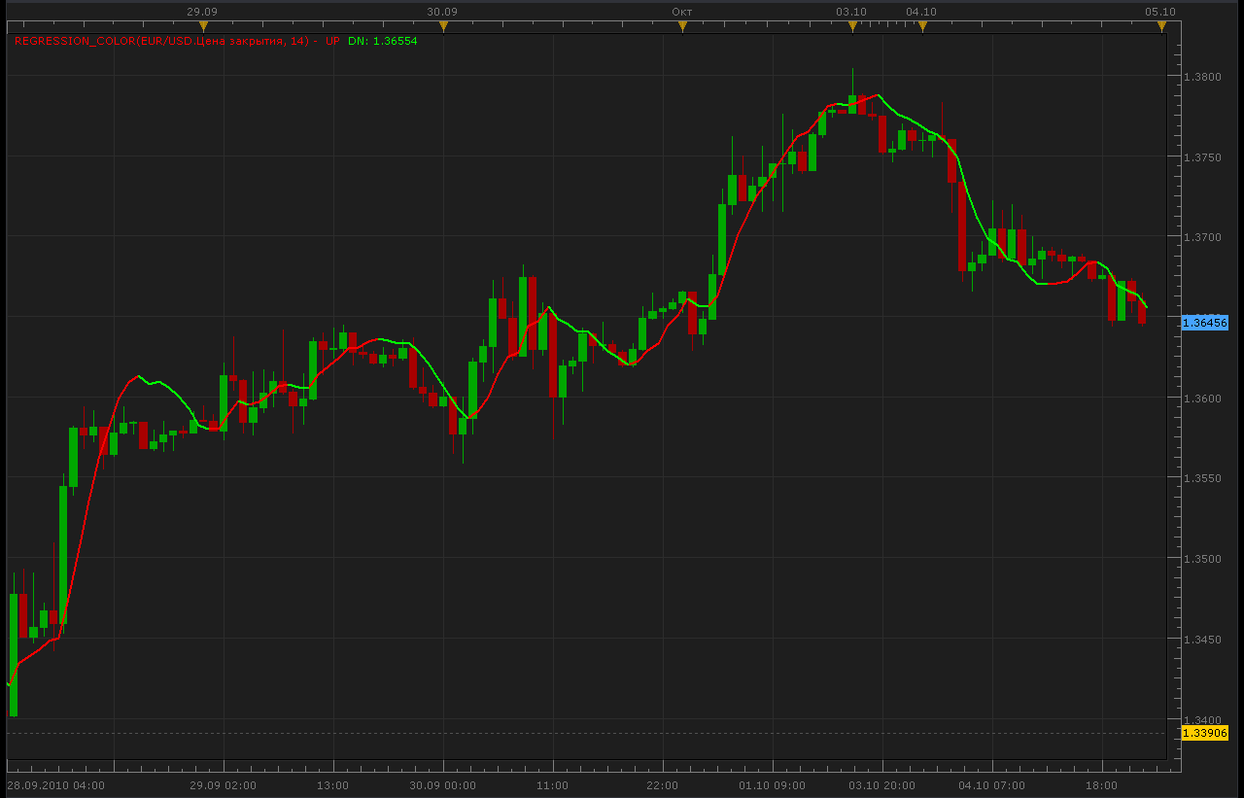Click the 03.10 day marker triangle

[852, 27]
